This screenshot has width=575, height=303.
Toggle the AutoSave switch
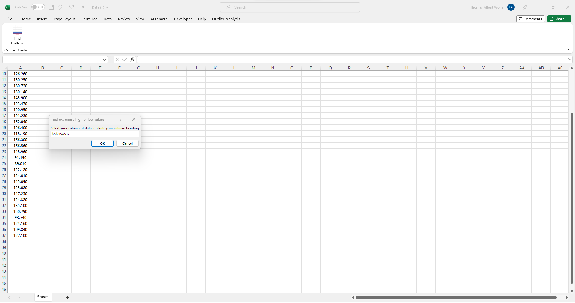click(x=38, y=7)
